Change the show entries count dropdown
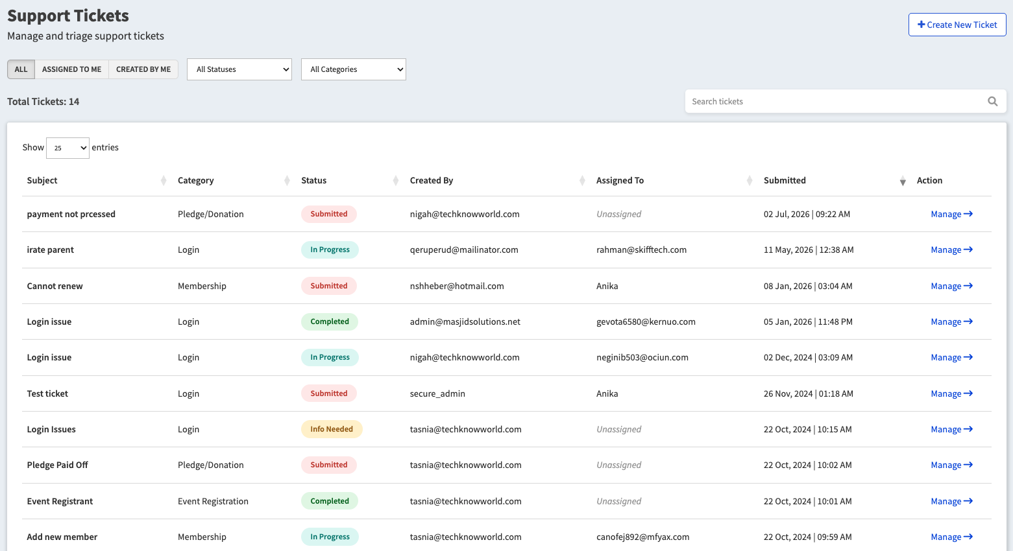The height and width of the screenshot is (551, 1013). click(67, 148)
